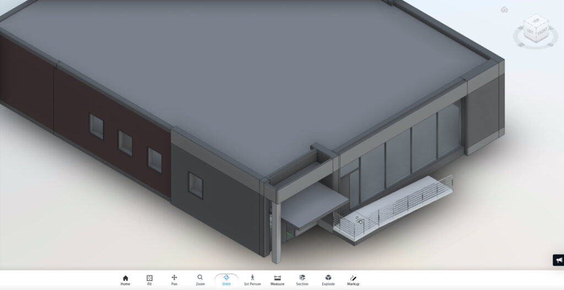The image size is (564, 290).
Task: Click the Home tool in bottom toolbar
Action: pos(125,280)
